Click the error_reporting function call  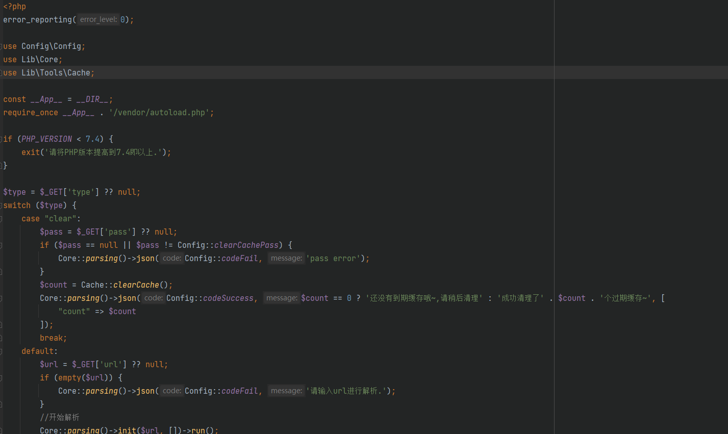click(38, 20)
